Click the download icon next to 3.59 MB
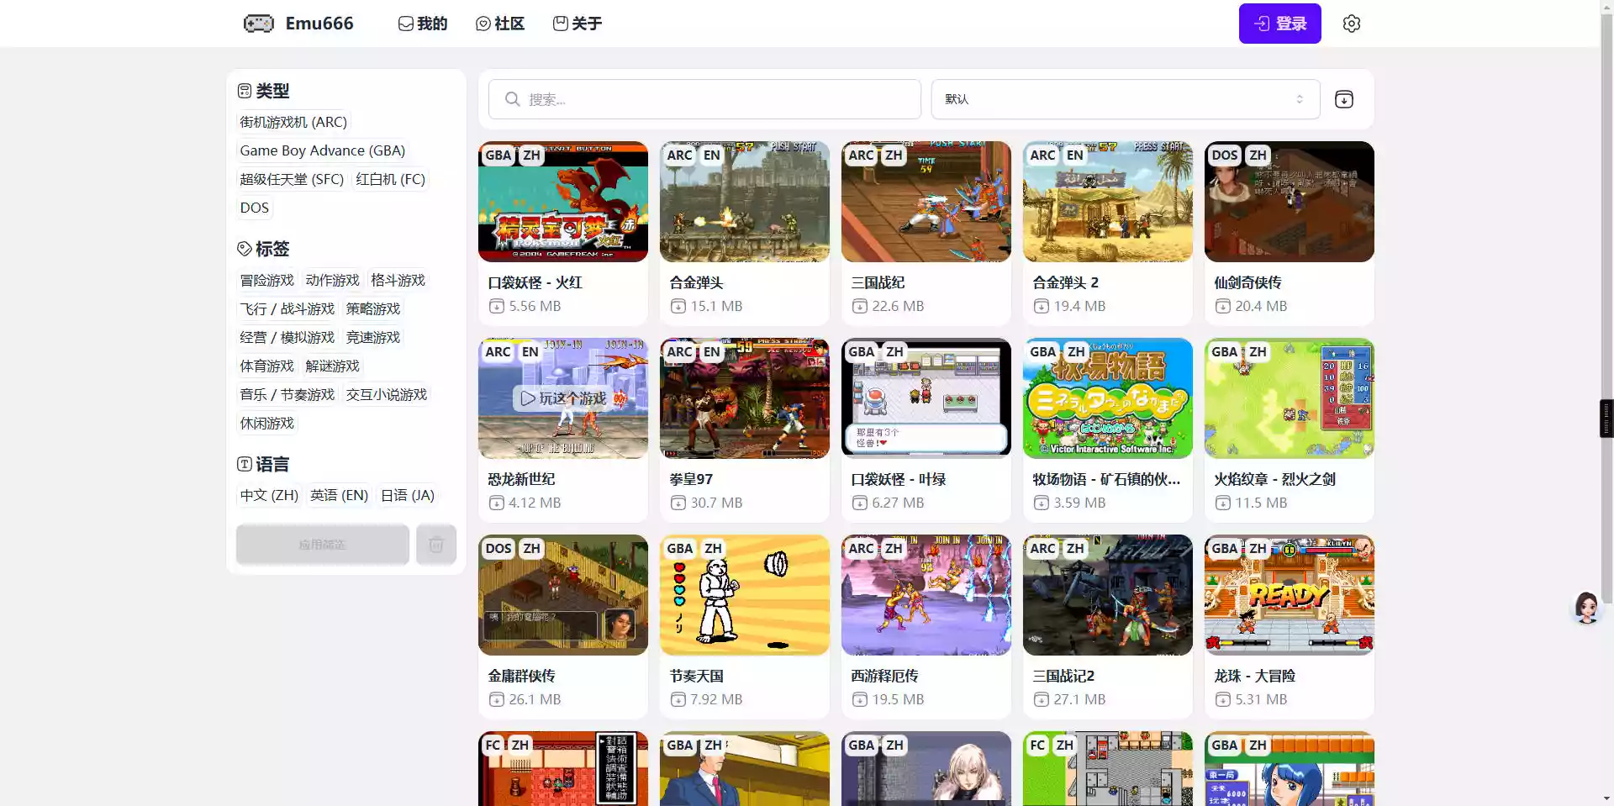 (1042, 503)
